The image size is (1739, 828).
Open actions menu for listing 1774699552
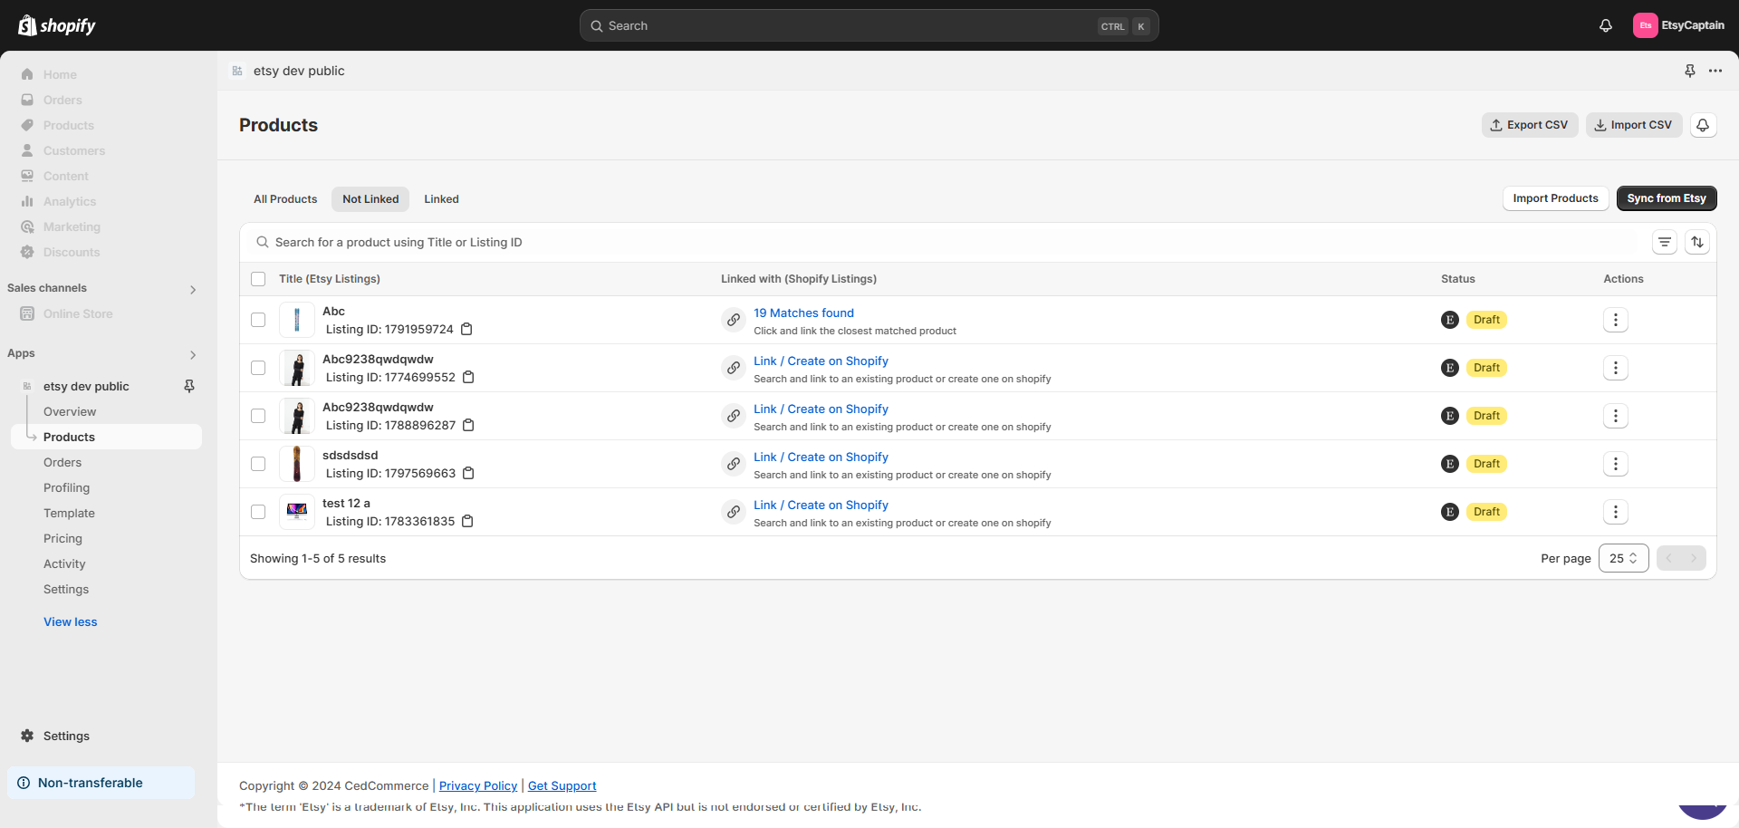(x=1616, y=368)
